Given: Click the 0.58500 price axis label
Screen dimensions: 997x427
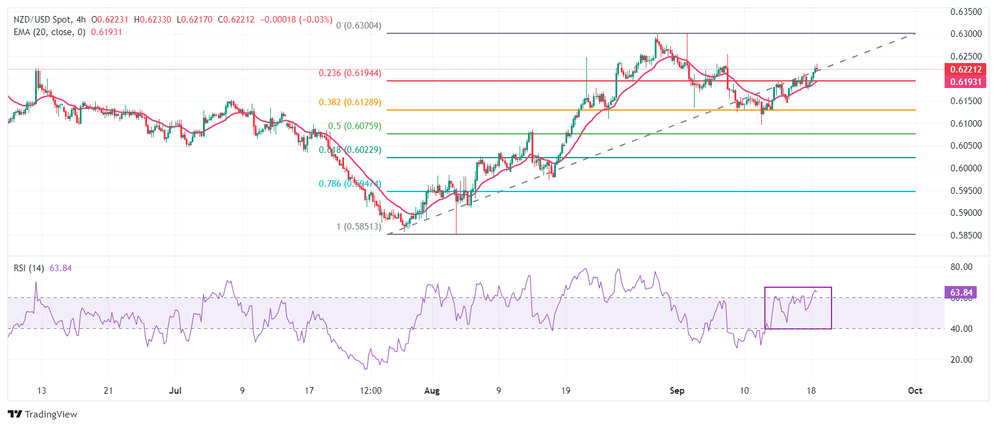Looking at the screenshot, I should 965,236.
